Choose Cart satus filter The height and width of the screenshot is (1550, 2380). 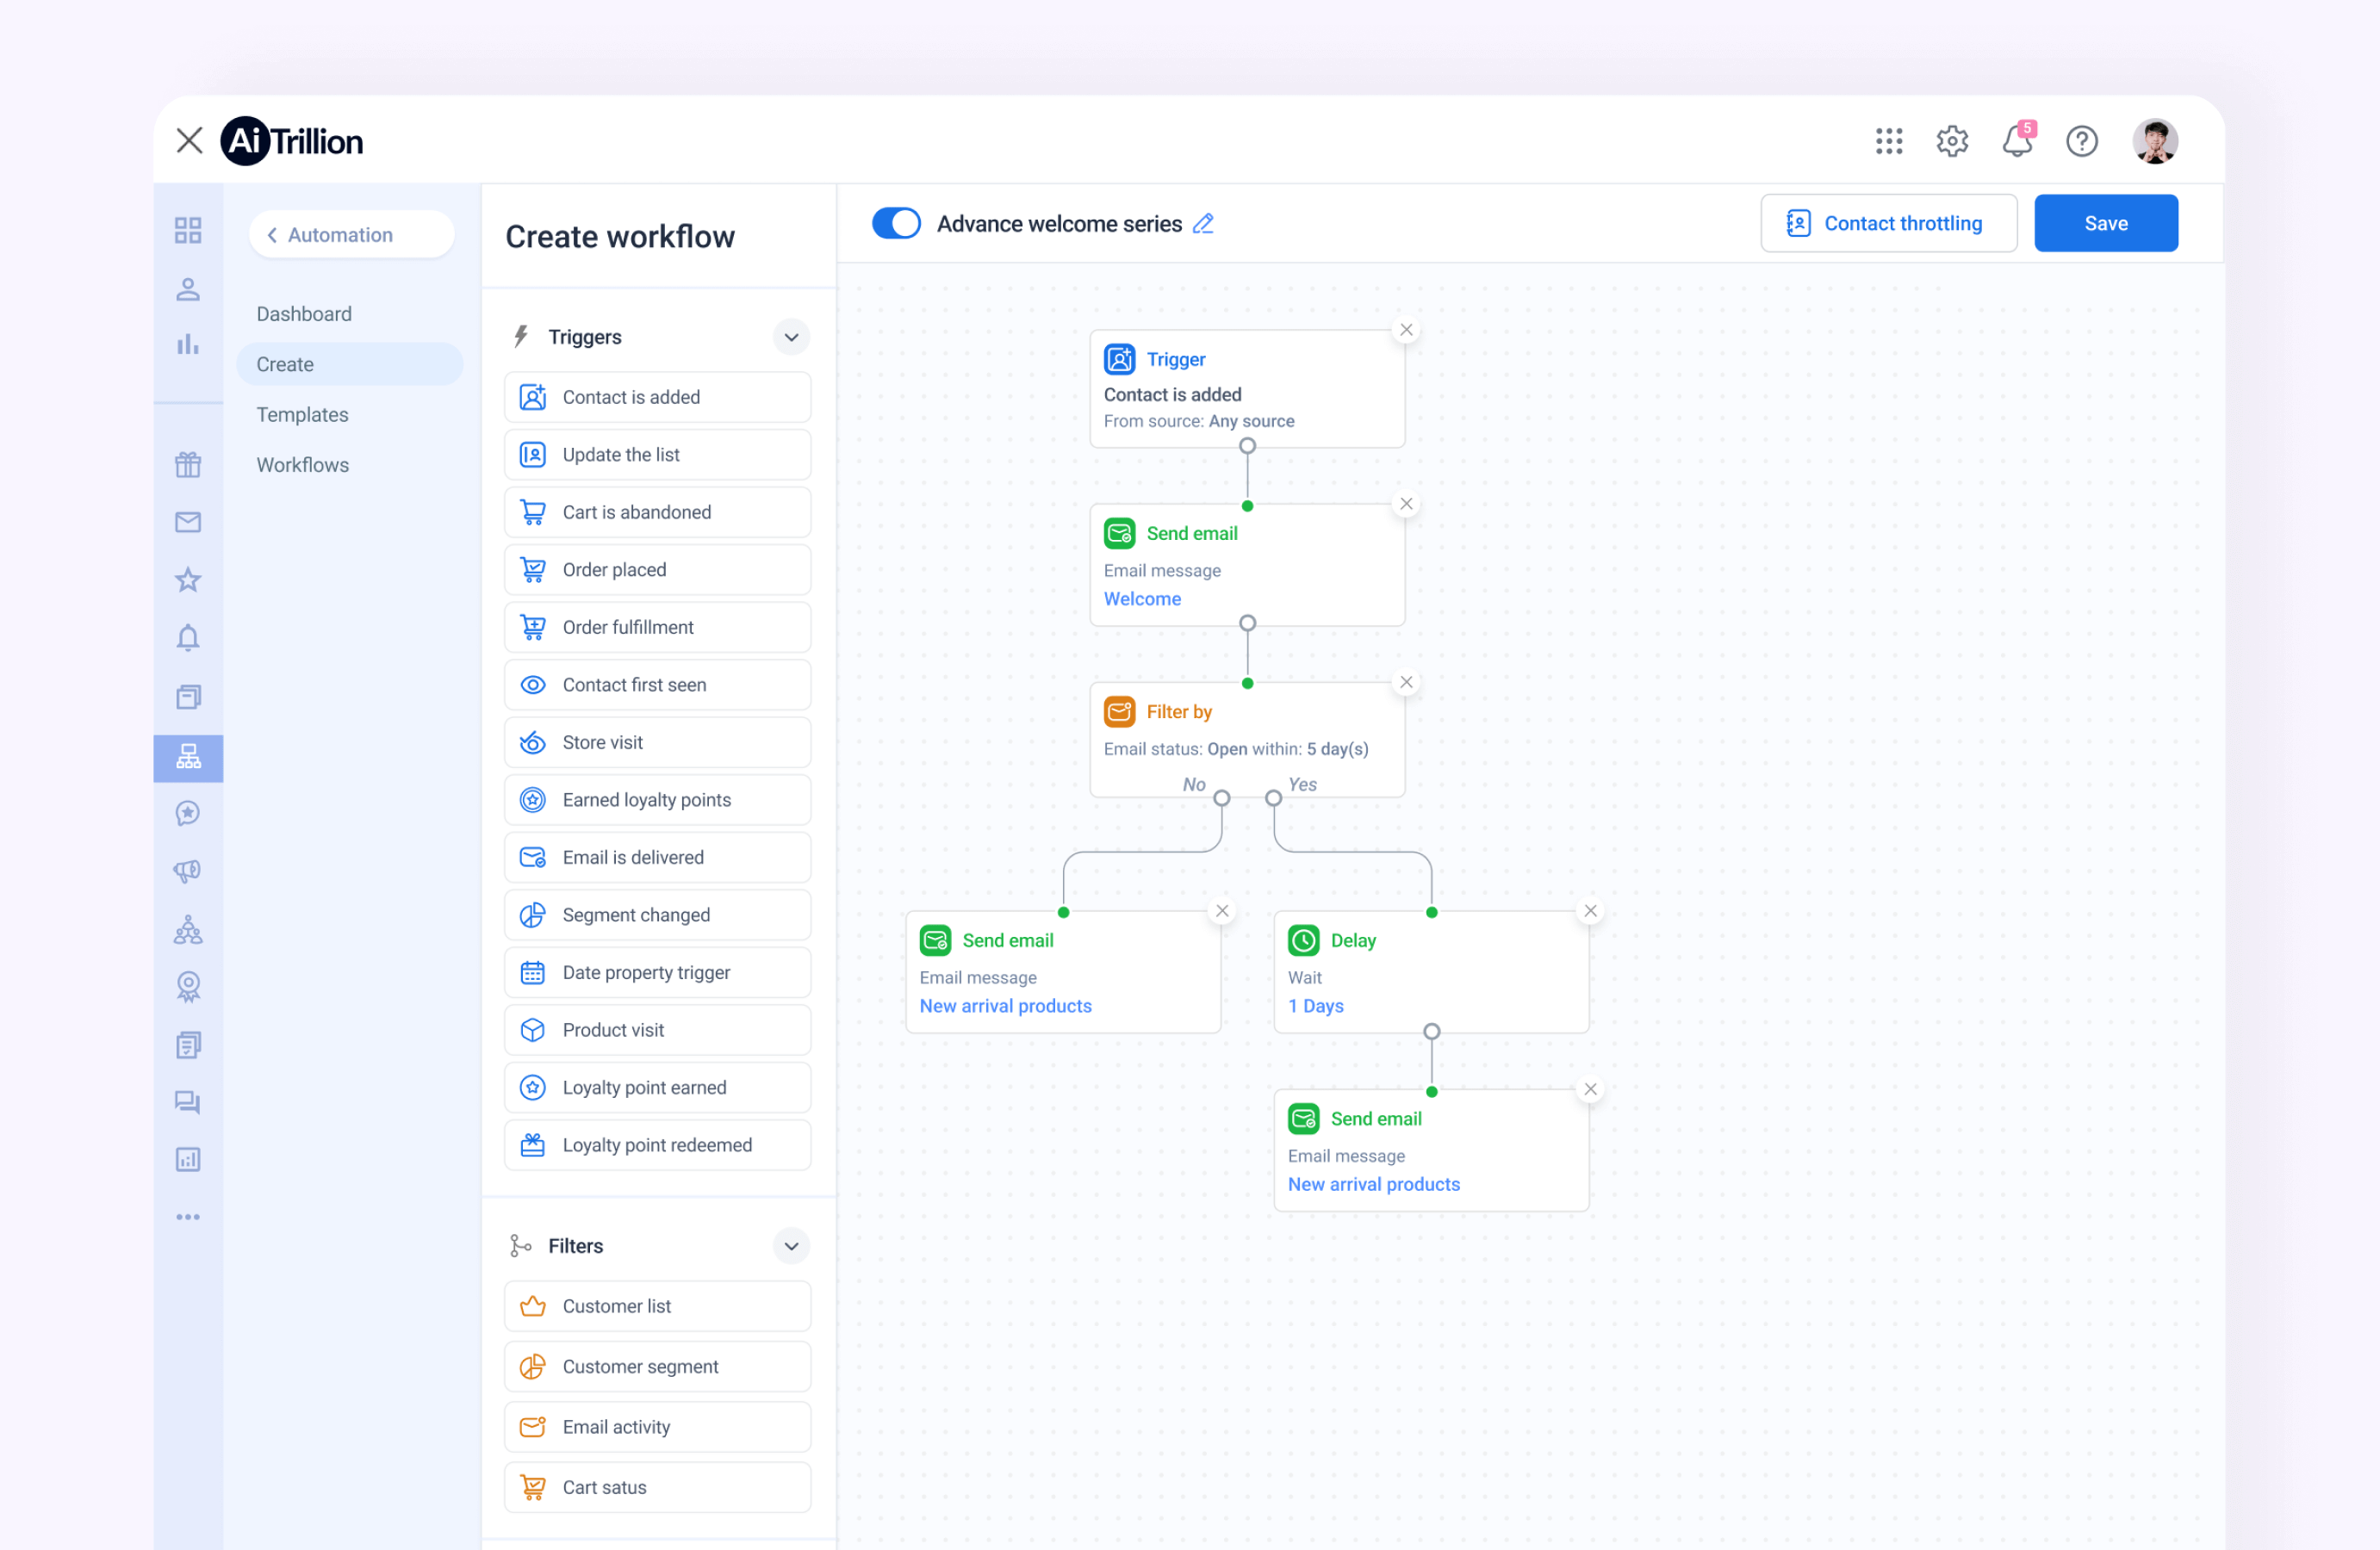[657, 1487]
